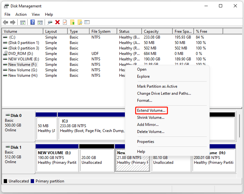Open the View menu
This screenshot has width=244, height=194.
tap(36, 14)
